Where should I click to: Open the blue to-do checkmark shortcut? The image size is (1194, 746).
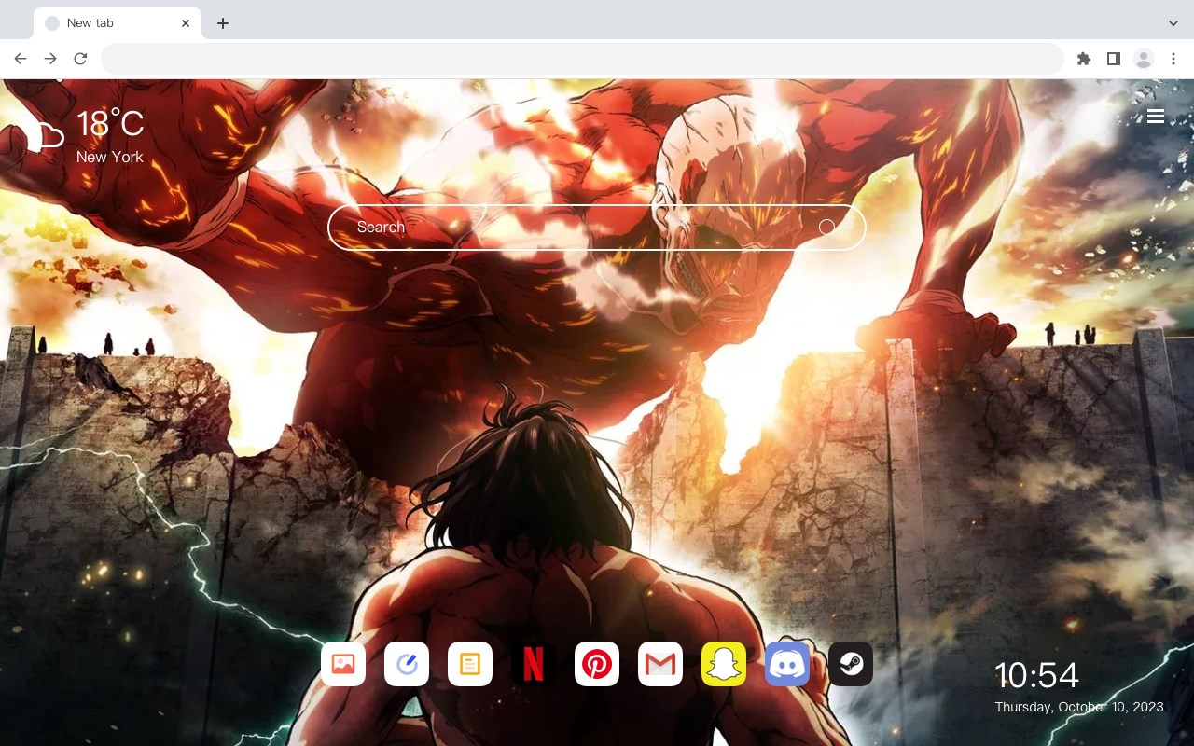tap(407, 664)
